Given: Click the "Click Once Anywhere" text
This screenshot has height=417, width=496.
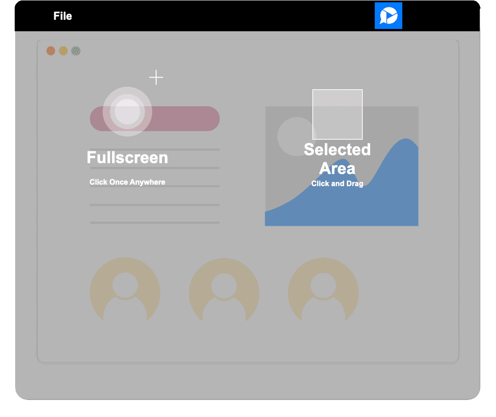Looking at the screenshot, I should [127, 182].
